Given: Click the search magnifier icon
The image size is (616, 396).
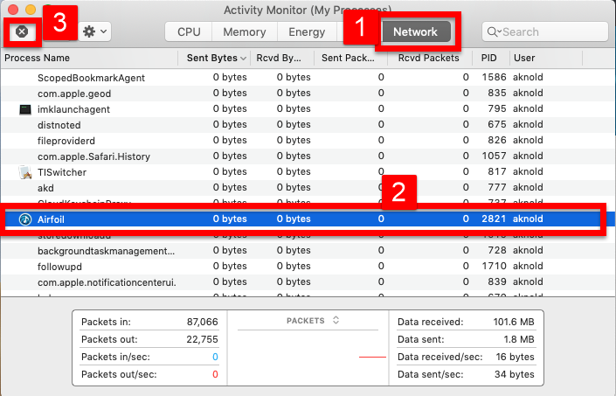Looking at the screenshot, I should [494, 31].
